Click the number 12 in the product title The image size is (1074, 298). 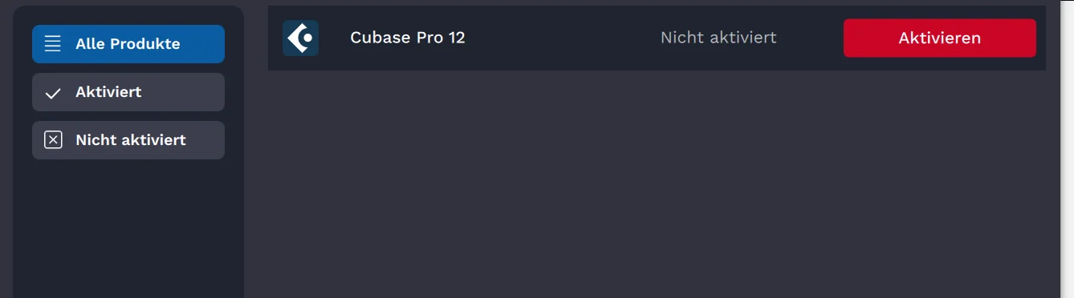point(456,38)
